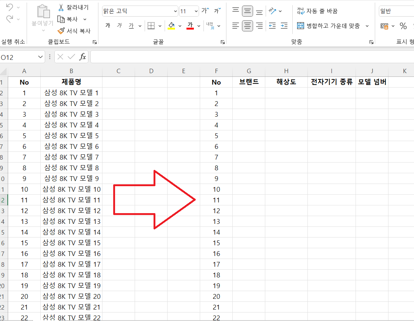Click increase indent icon
Screen dimensions: 414x321
point(284,25)
